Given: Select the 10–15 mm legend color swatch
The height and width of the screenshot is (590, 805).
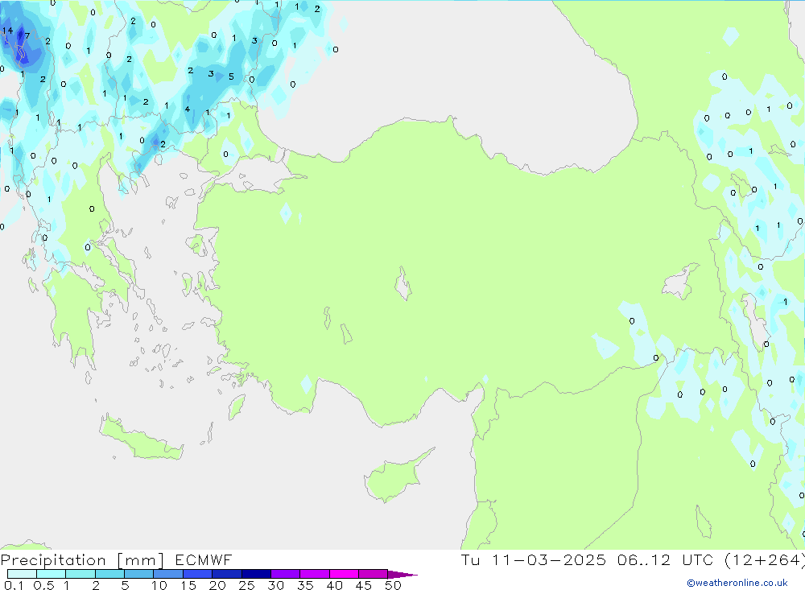Looking at the screenshot, I should click(168, 574).
